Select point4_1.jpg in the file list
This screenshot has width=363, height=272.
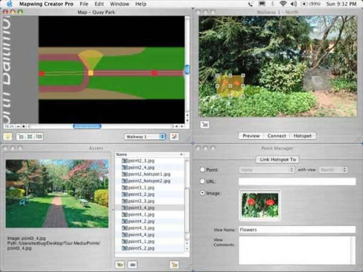[x=141, y=214]
